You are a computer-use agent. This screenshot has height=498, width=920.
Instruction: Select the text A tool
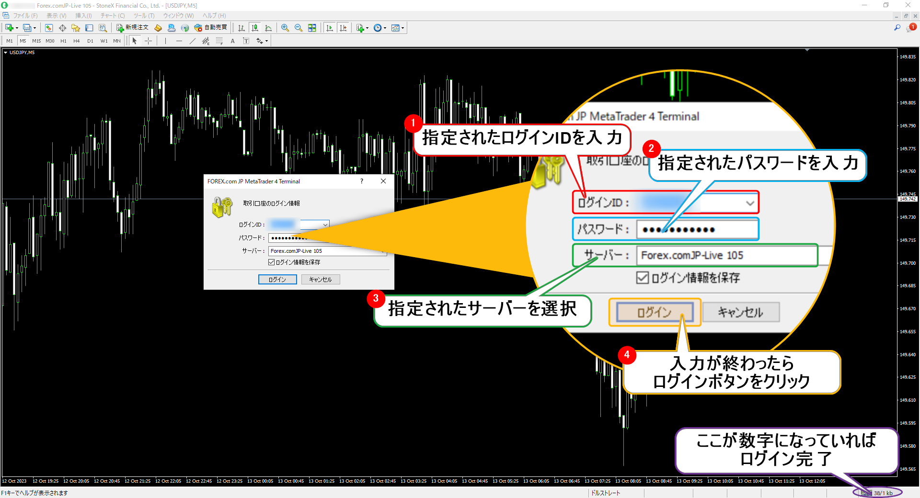coord(233,41)
